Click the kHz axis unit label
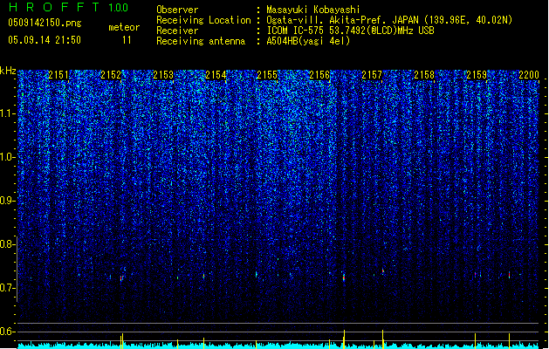Viewport: 549px width, 349px height. (8, 71)
